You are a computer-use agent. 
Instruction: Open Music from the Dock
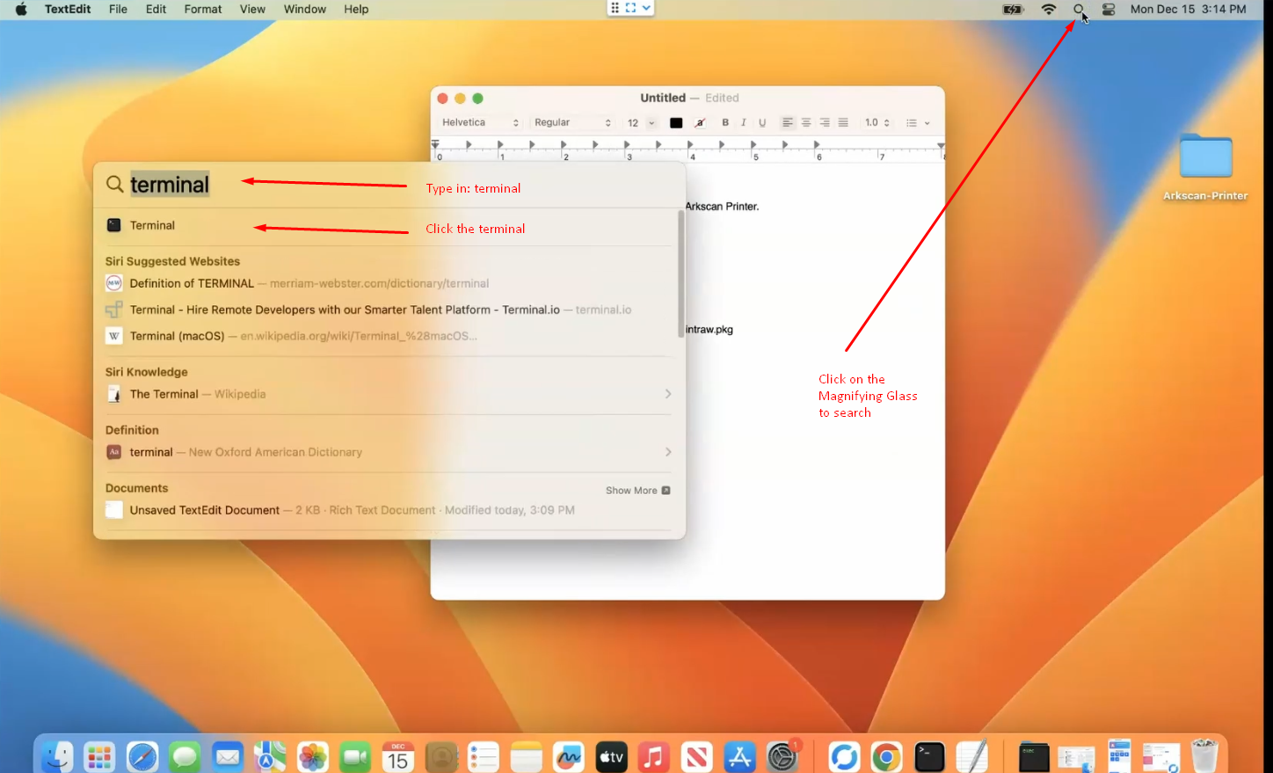click(x=654, y=756)
